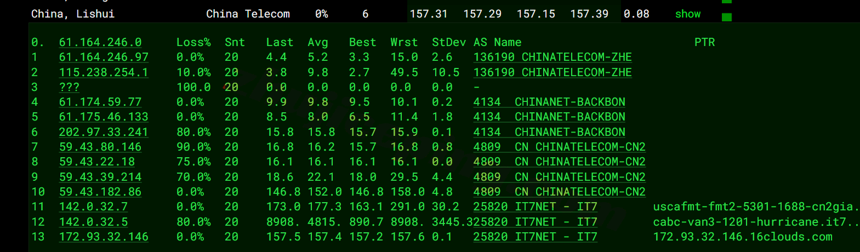Open AS 25820 IT7NET link on hop 13
Viewport: 860px width, 252px height.
pos(536,237)
